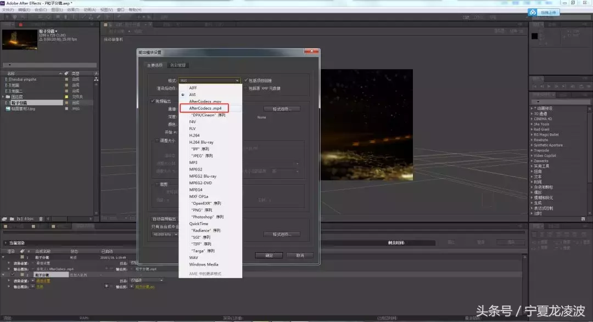Click project search field dropdown arrow
The image size is (593, 322).
click(x=9, y=65)
